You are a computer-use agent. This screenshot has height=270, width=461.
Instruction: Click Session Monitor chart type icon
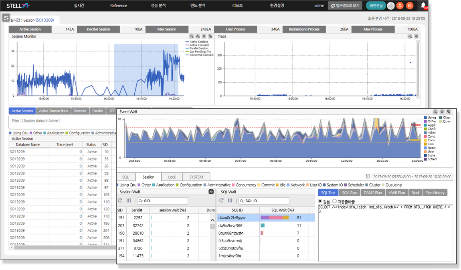coord(198,36)
